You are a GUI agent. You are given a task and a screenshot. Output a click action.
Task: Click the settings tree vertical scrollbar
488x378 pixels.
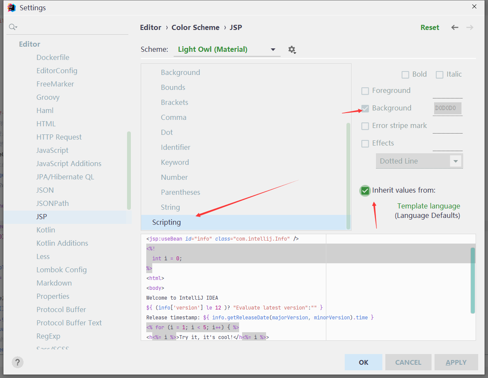pyautogui.click(x=129, y=170)
